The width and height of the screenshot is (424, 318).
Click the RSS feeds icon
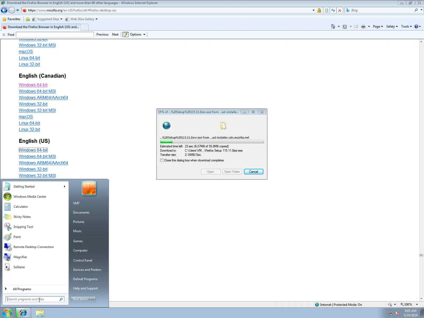tap(345, 26)
